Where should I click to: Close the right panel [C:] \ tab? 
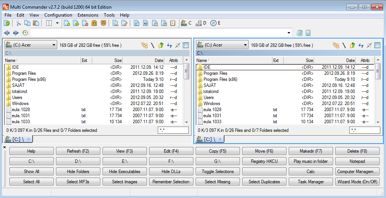point(220,139)
